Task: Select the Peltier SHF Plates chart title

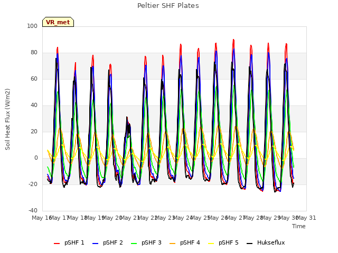Action: [x=168, y=6]
